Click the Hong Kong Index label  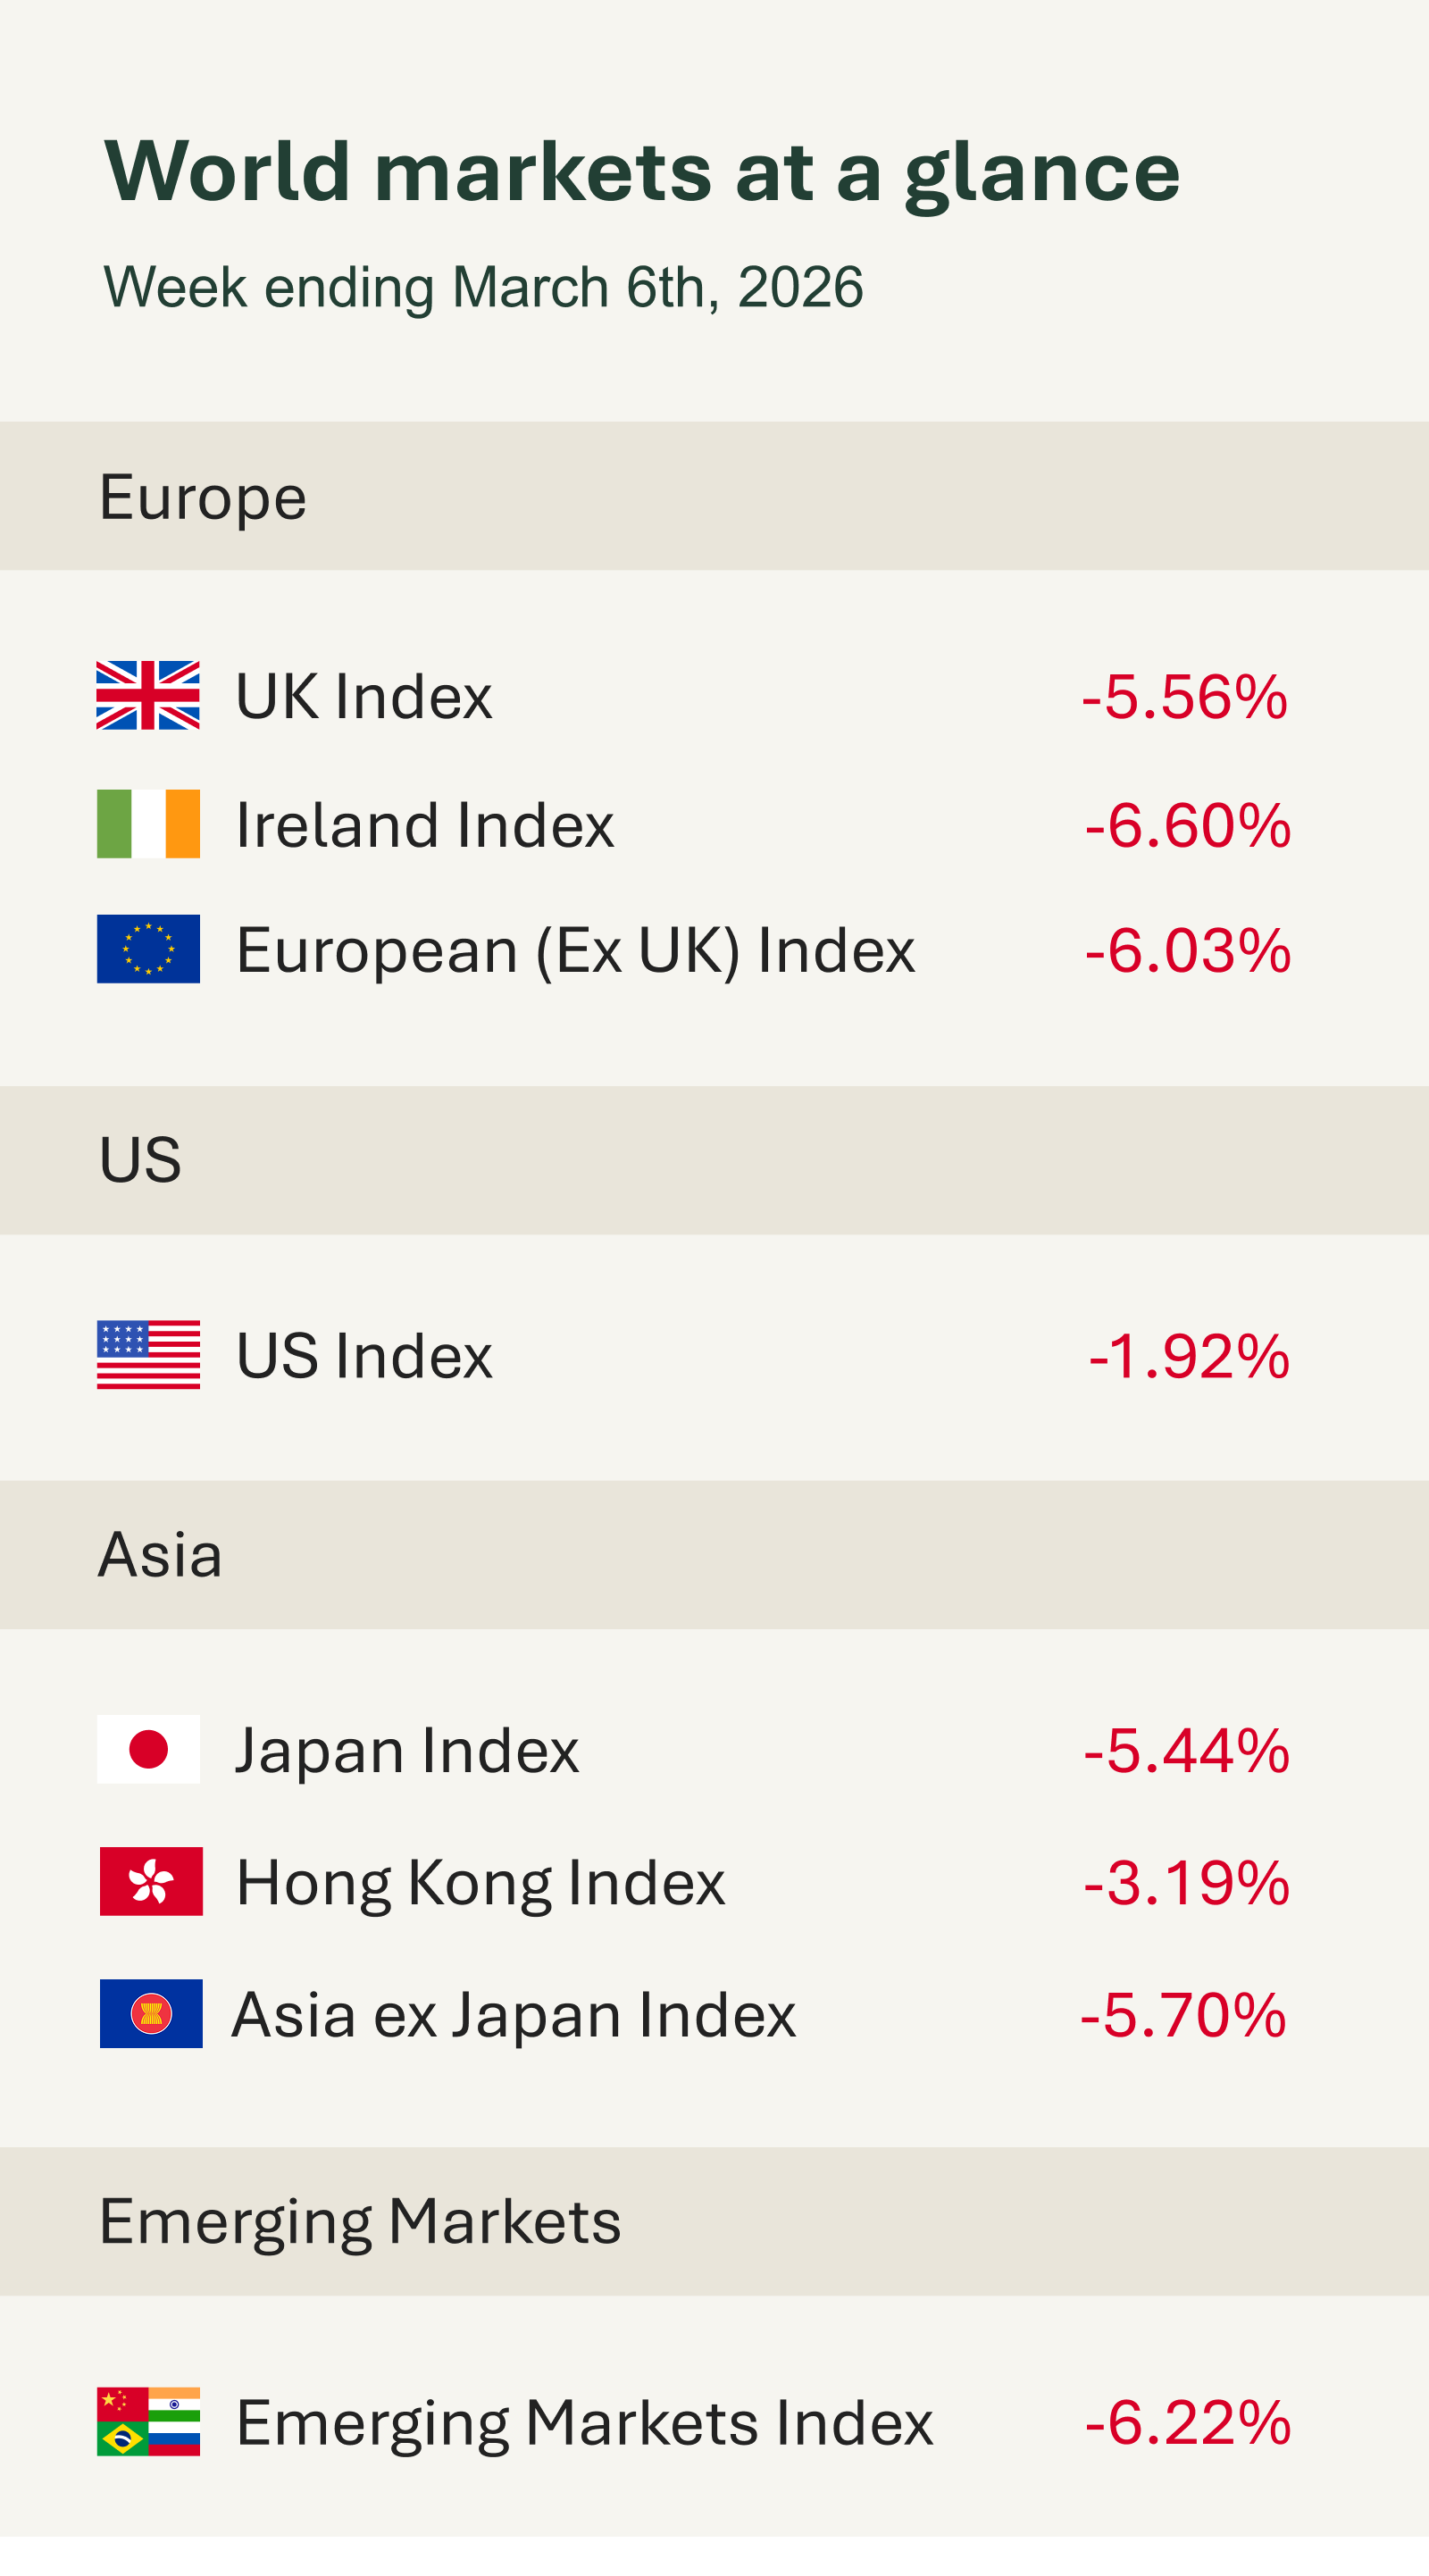[481, 1883]
